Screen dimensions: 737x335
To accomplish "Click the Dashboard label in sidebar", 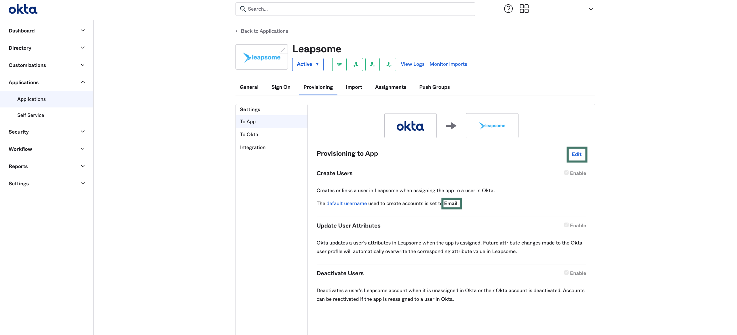I will 22,31.
